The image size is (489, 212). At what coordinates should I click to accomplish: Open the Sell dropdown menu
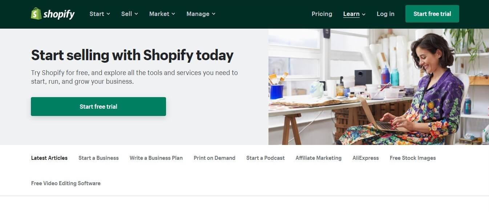(129, 14)
